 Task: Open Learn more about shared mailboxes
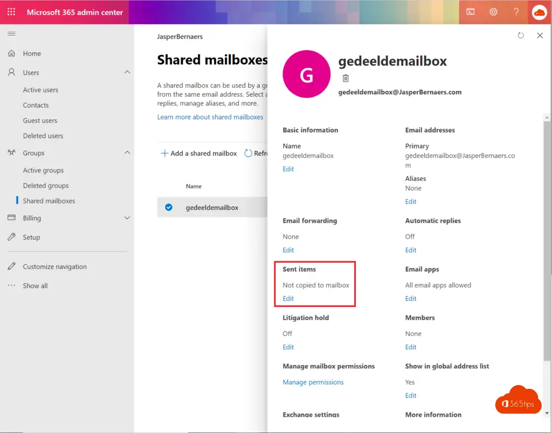pyautogui.click(x=210, y=117)
